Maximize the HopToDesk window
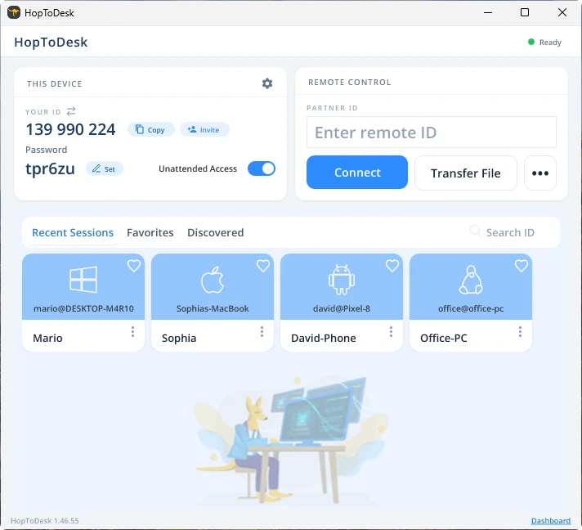The width and height of the screenshot is (582, 530). (x=525, y=12)
